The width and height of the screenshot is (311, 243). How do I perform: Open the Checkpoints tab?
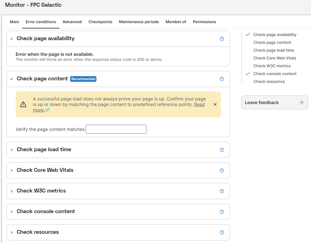[100, 22]
